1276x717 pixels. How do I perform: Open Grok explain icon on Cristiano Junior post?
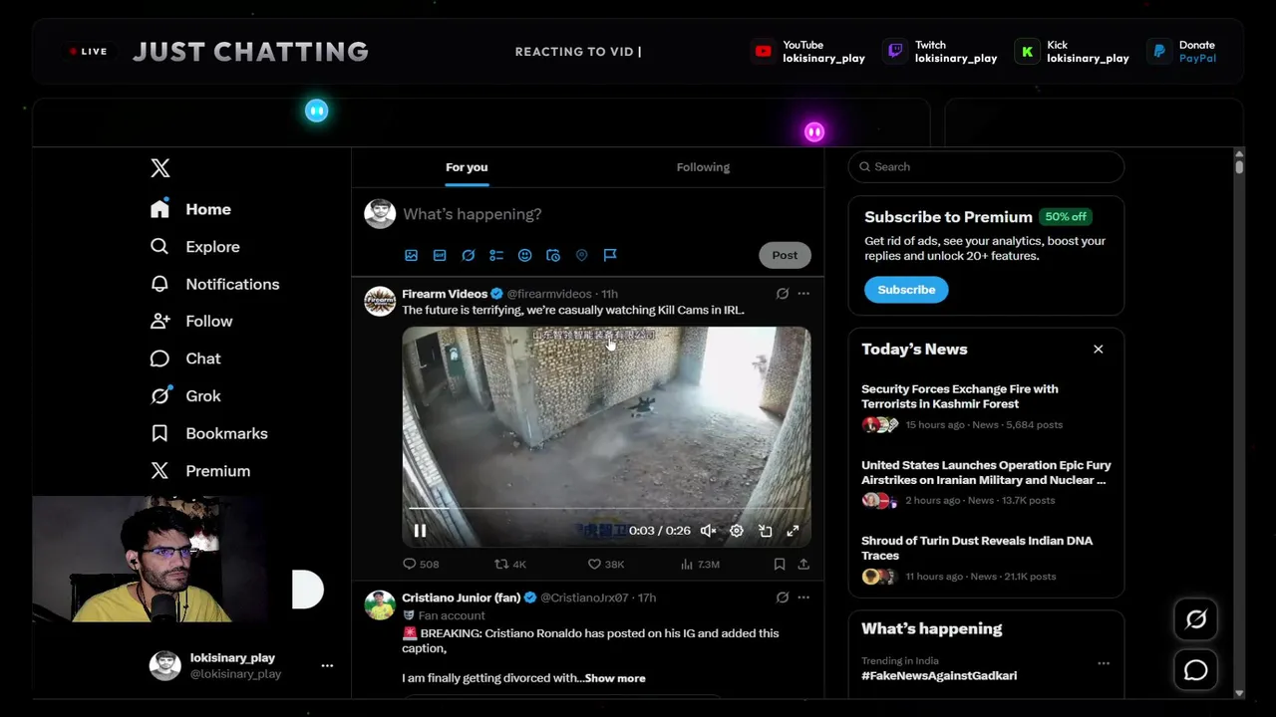(x=783, y=597)
